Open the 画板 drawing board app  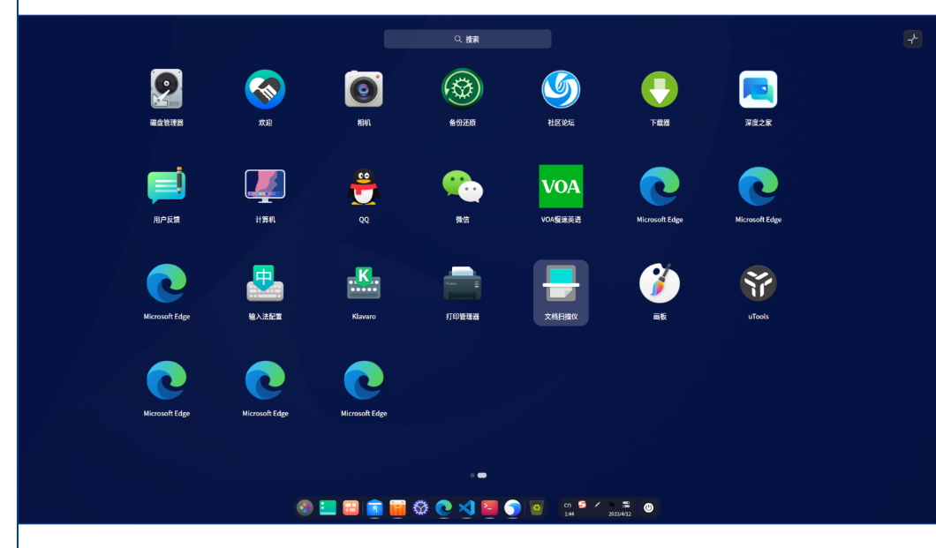(659, 283)
